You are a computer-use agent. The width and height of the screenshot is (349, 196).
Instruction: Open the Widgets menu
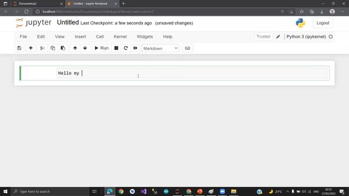[145, 36]
